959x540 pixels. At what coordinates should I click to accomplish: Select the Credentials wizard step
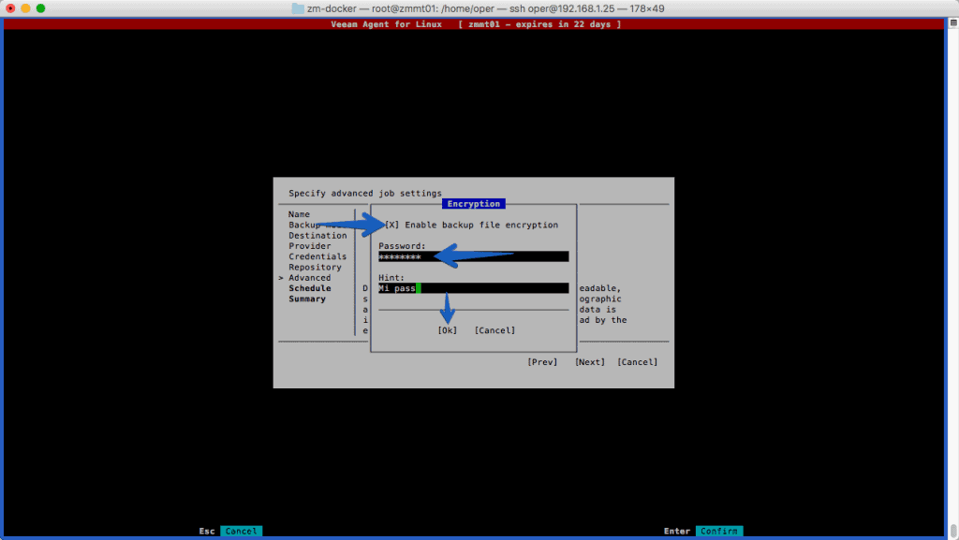[317, 256]
